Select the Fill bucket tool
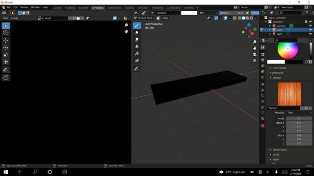314x176 pixels. coord(137,53)
